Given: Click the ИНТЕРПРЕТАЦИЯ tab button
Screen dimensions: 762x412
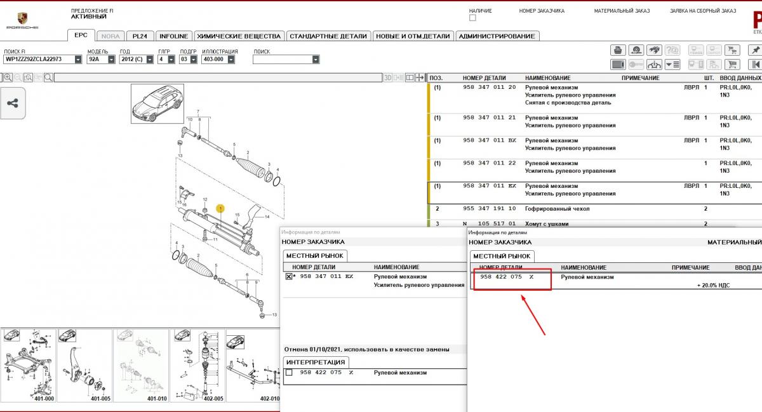Looking at the screenshot, I should tap(315, 362).
